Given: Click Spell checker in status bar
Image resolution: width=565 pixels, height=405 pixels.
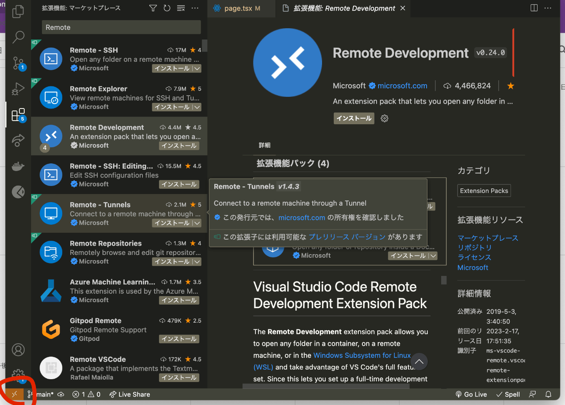Looking at the screenshot, I should click(508, 395).
